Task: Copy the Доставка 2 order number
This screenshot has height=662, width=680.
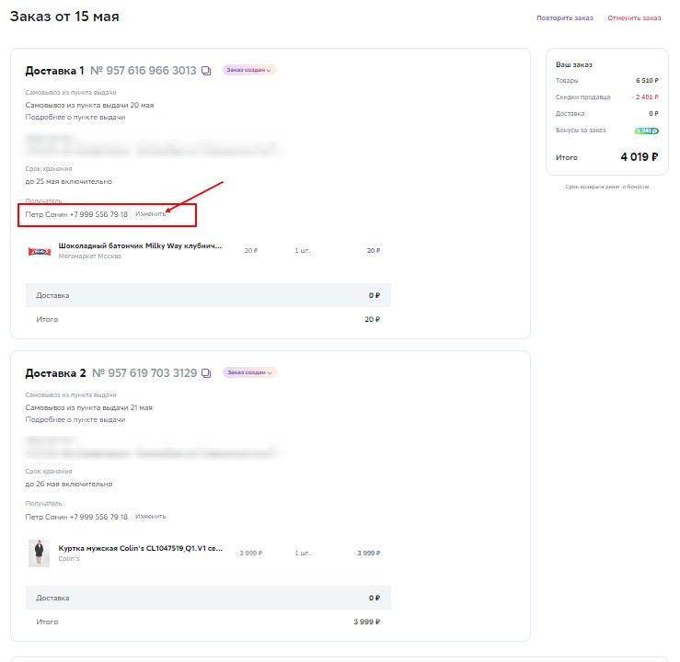Action: [207, 373]
